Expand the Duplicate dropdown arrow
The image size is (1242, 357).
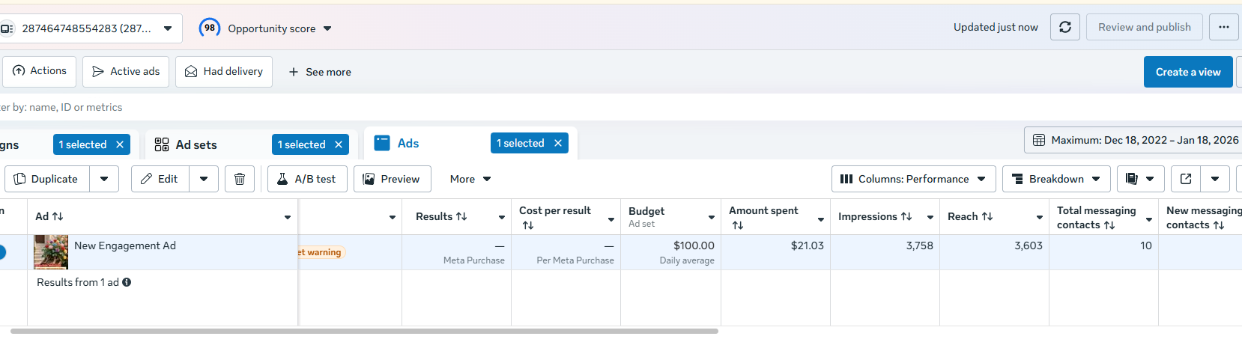(x=104, y=179)
